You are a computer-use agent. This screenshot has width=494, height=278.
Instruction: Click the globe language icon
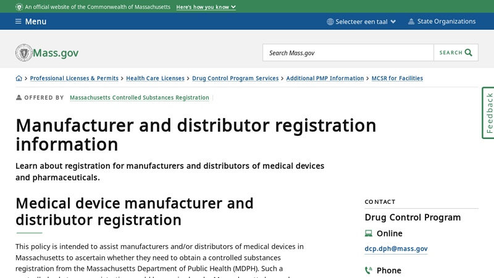330,22
